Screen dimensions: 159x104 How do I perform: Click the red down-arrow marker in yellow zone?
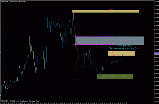(x=114, y=55)
